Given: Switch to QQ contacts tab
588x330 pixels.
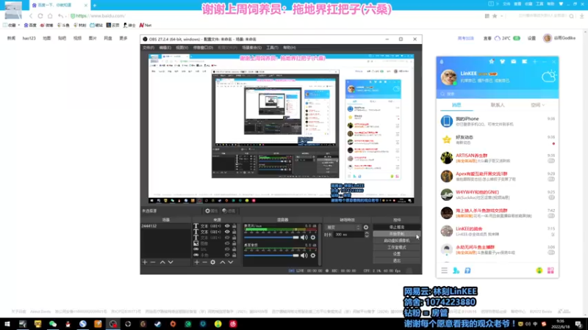Looking at the screenshot, I should pyautogui.click(x=498, y=105).
